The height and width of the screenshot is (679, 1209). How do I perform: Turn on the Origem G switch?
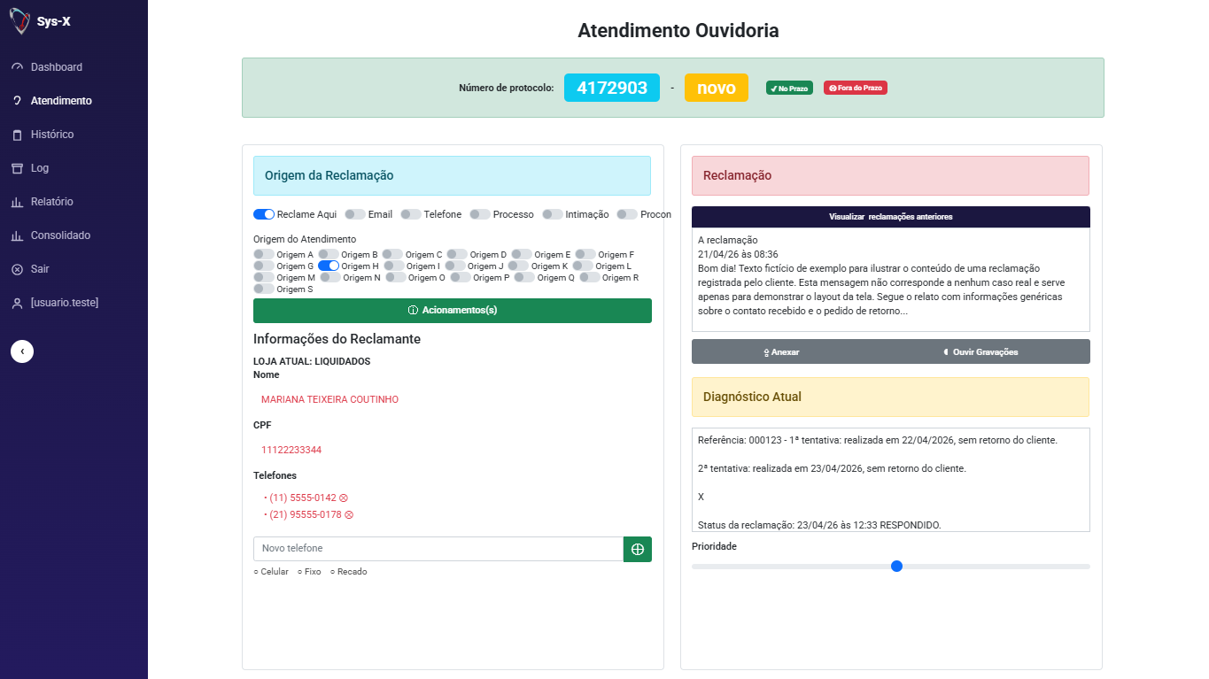(x=264, y=266)
